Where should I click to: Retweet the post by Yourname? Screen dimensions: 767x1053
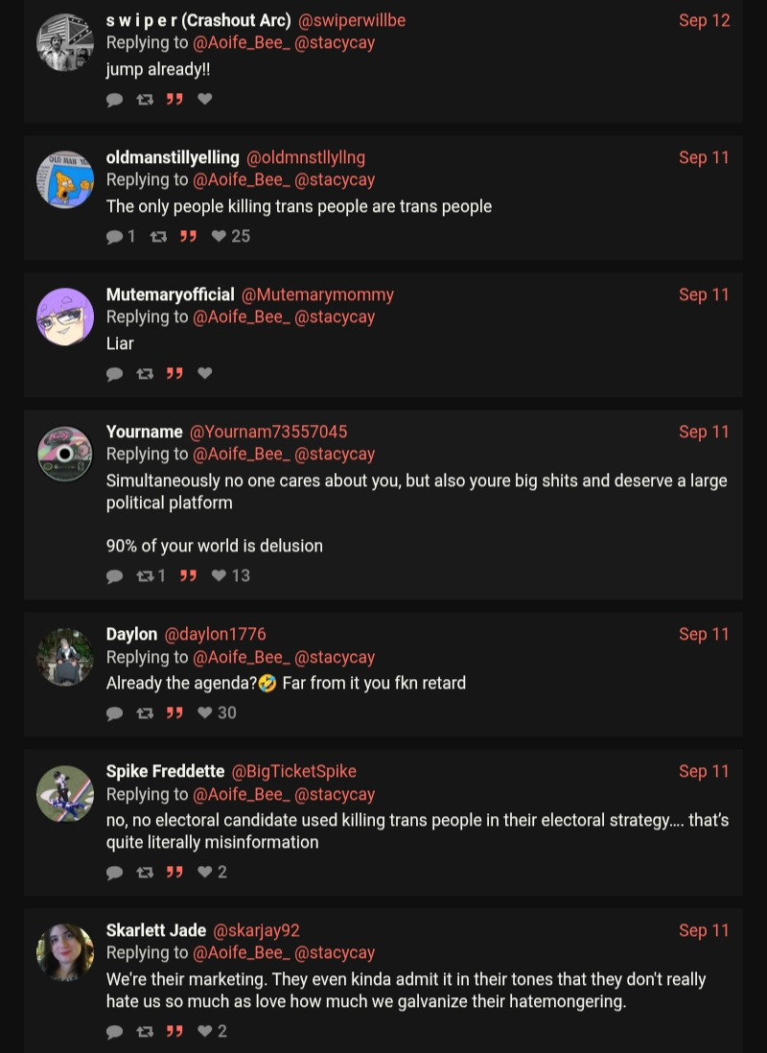pos(146,575)
